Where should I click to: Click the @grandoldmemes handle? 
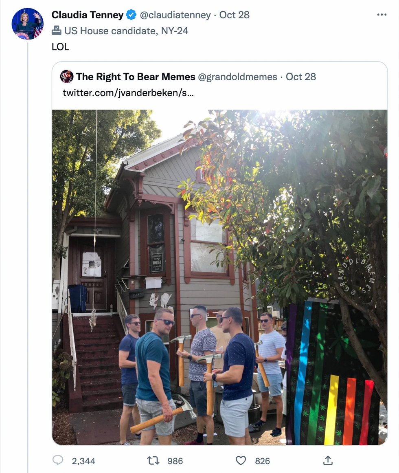pos(237,77)
